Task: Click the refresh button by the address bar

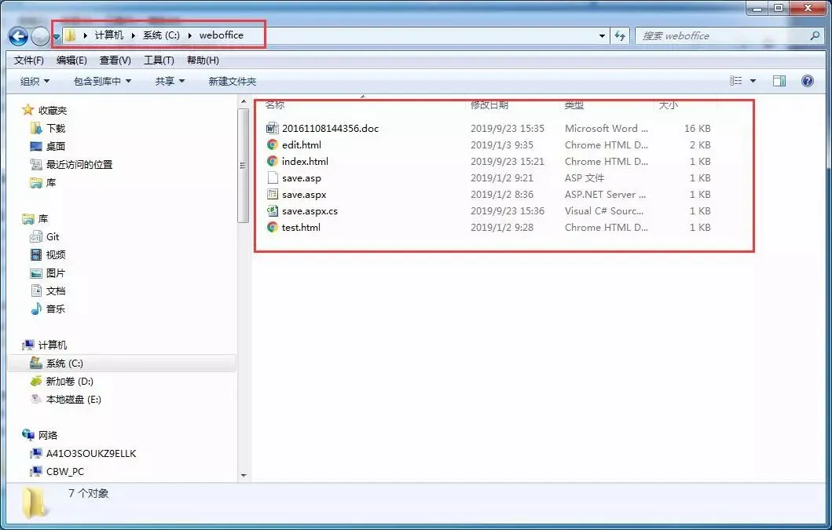Action: point(620,36)
